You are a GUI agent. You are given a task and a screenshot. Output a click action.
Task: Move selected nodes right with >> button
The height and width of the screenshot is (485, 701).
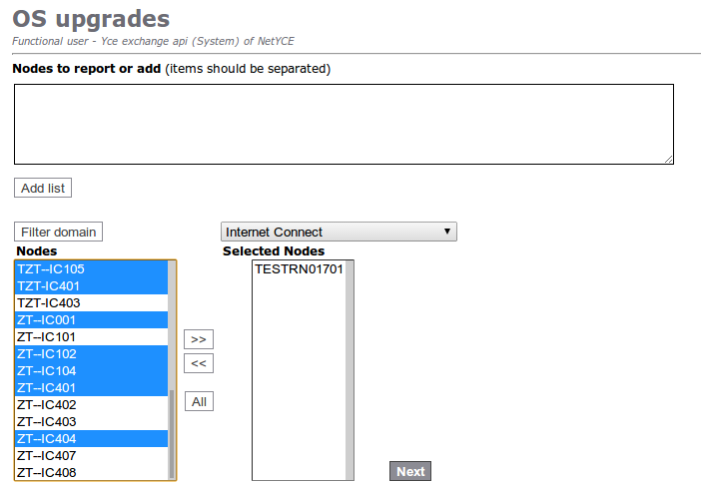(x=198, y=339)
